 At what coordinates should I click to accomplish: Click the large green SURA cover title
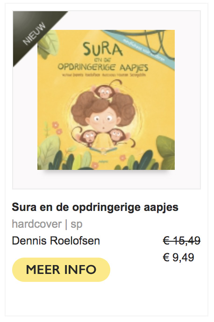(x=102, y=49)
